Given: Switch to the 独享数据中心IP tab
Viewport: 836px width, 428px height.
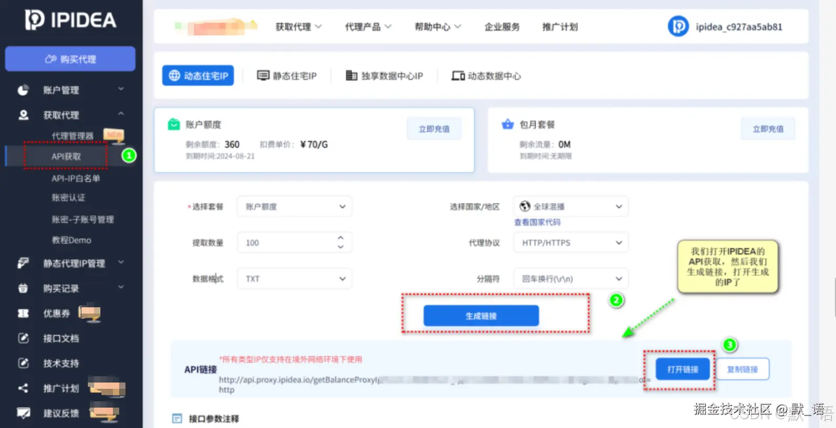Looking at the screenshot, I should coord(384,76).
